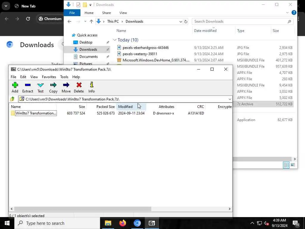This screenshot has height=229, width=305.
Task: Open the Windows Start menu
Action: click(7, 223)
